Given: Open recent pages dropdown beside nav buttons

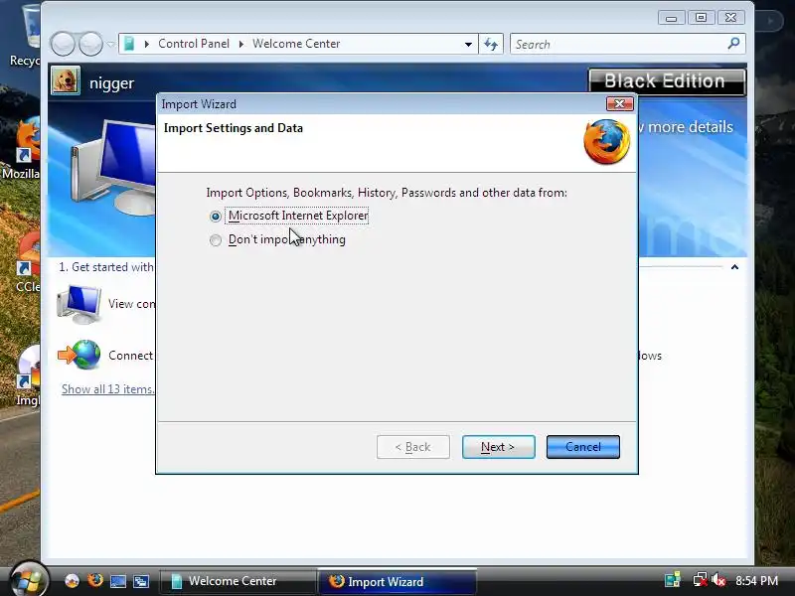Looking at the screenshot, I should point(110,44).
